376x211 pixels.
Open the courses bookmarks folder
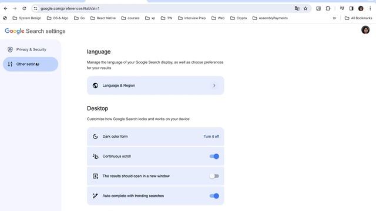coord(130,18)
